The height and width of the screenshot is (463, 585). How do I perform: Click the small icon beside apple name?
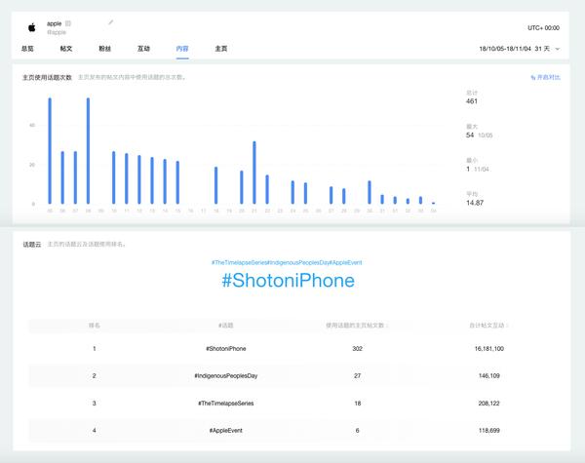click(68, 23)
